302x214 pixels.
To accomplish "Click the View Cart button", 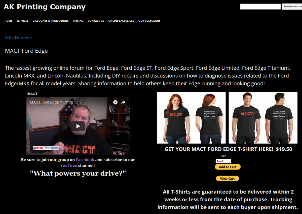I will click(x=227, y=179).
